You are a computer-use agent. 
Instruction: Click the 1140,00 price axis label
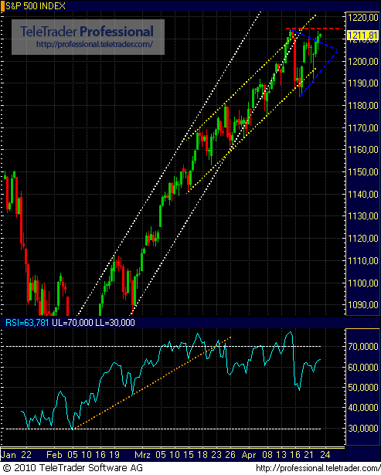(362, 194)
